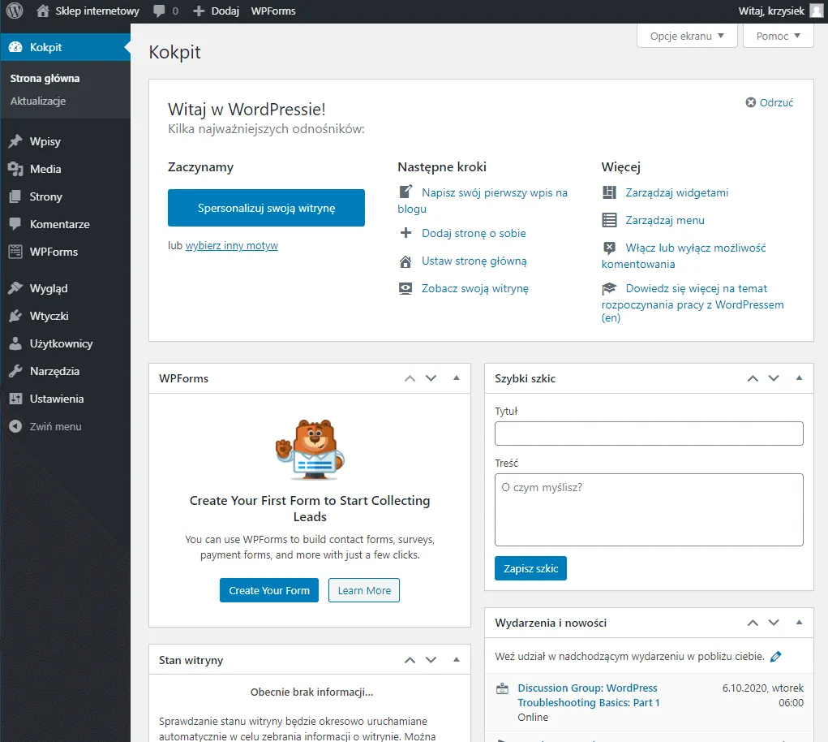Click the comments-off icon beside Włącz lub wyłącz
Viewport: 828px width, 742px height.
click(x=609, y=248)
